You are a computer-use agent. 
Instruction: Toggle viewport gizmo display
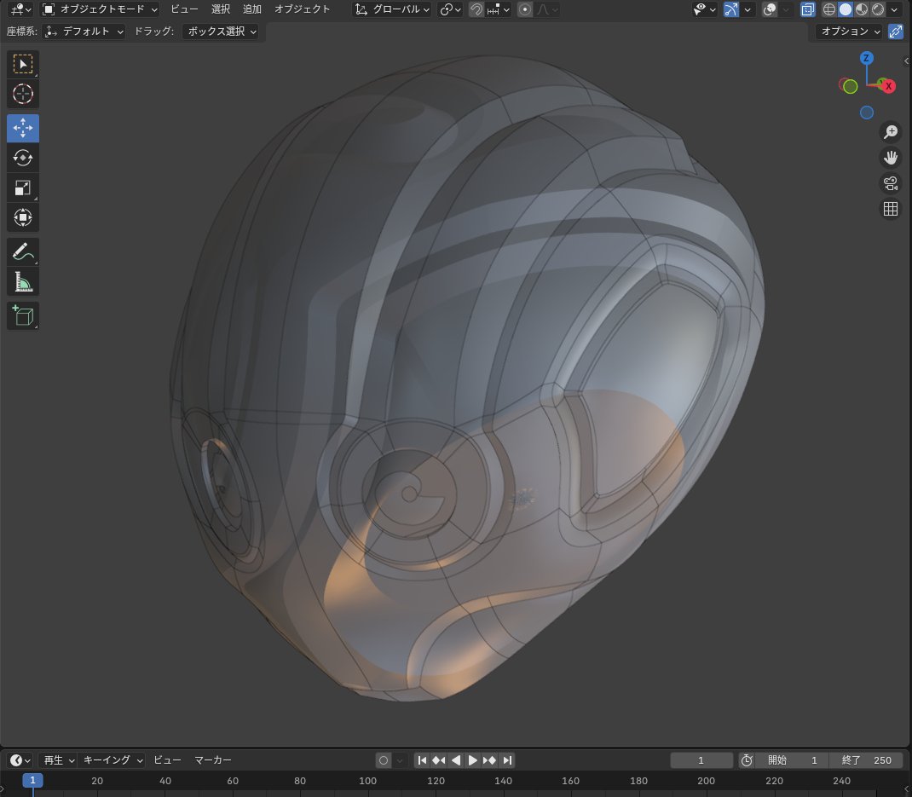(x=731, y=9)
